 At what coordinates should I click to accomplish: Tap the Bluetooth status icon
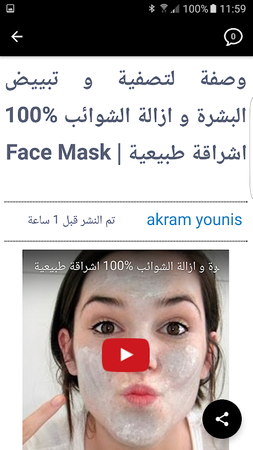152,8
